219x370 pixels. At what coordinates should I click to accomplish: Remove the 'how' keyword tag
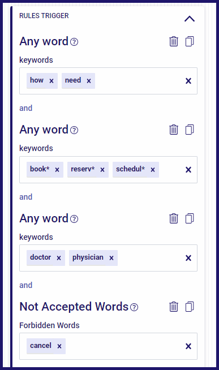[51, 81]
